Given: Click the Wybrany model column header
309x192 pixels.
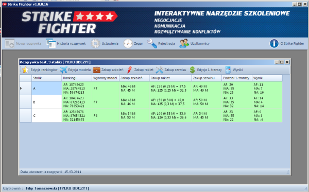Looking at the screenshot, I should [106, 78].
